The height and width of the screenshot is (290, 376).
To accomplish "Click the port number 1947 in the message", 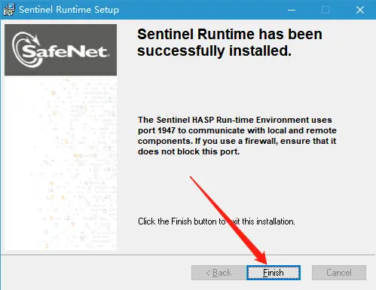I will point(167,130).
